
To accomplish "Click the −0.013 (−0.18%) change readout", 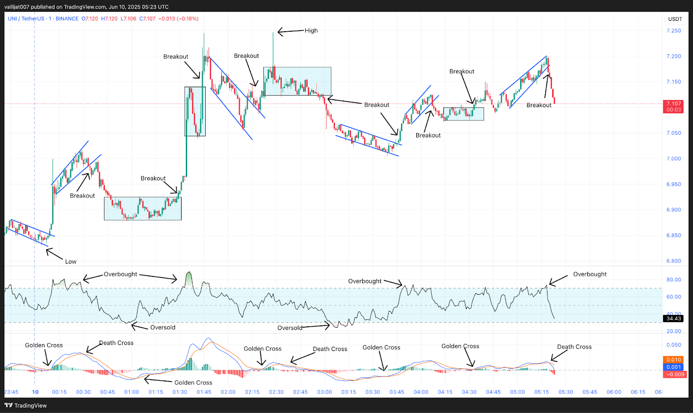I will click(178, 19).
